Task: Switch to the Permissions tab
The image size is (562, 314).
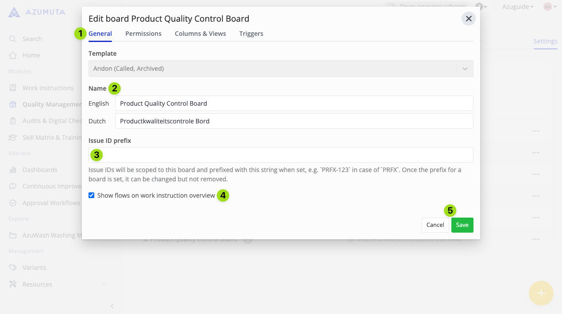Action: point(143,34)
